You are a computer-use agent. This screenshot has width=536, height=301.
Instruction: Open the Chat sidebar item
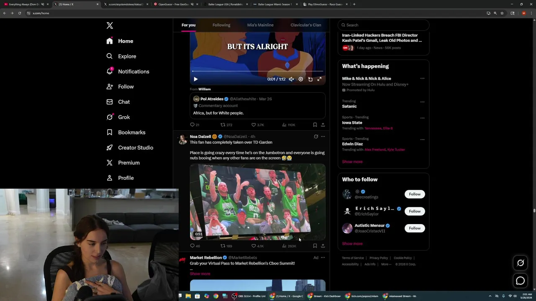pyautogui.click(x=118, y=102)
